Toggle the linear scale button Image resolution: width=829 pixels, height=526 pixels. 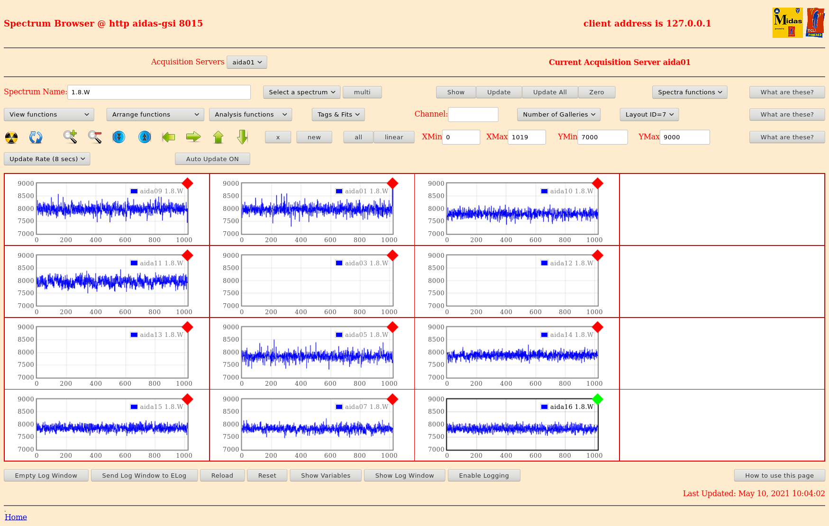coord(393,137)
